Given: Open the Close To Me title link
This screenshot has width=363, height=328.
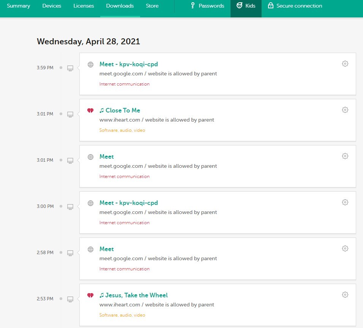Looking at the screenshot, I should pos(123,111).
